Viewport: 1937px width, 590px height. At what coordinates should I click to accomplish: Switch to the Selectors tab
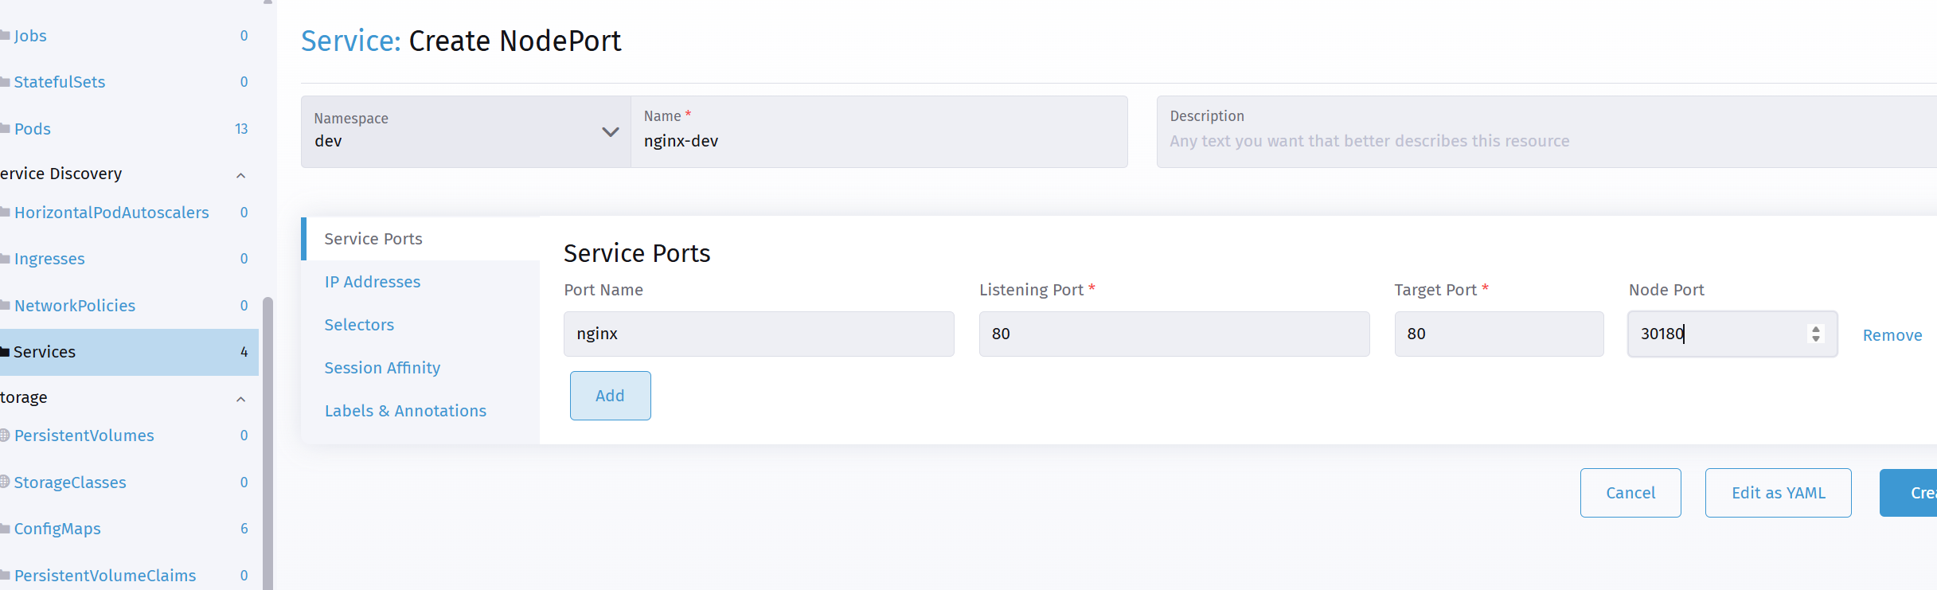pyautogui.click(x=359, y=325)
